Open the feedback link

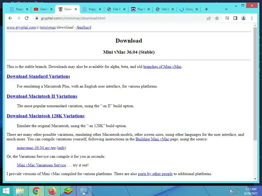pos(84,27)
